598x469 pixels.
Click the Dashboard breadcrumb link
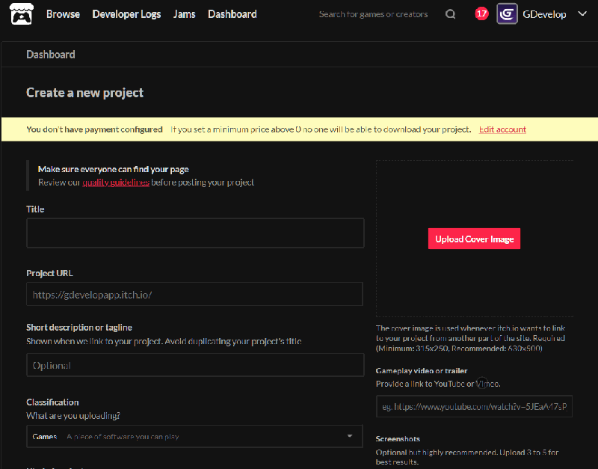coord(50,54)
